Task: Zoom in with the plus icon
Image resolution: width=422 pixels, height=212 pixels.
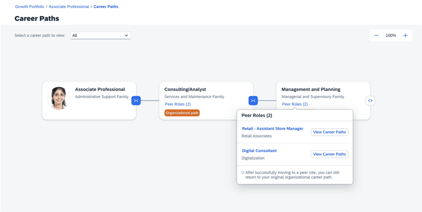Action: click(x=405, y=35)
